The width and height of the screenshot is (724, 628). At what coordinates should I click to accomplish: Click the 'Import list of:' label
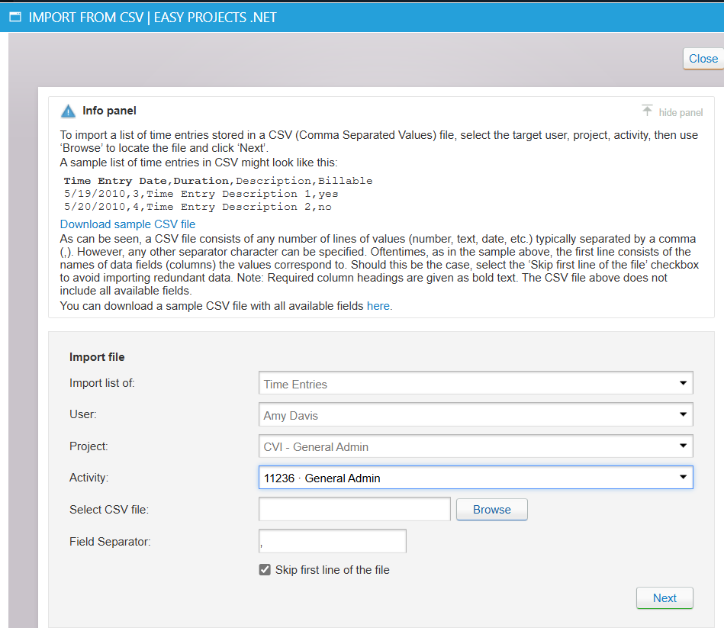[101, 383]
